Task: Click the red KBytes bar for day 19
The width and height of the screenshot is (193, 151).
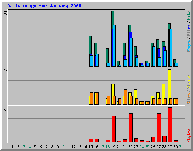Action: [x=114, y=129]
